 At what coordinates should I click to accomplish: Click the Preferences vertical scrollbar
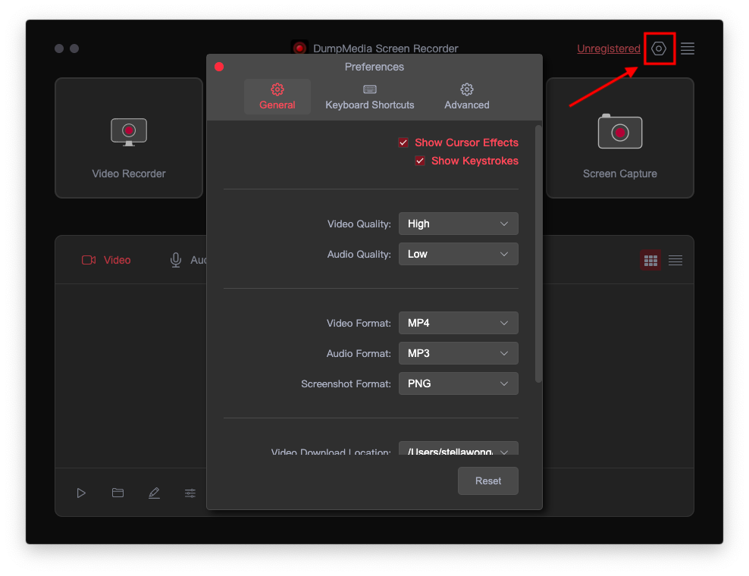point(538,254)
